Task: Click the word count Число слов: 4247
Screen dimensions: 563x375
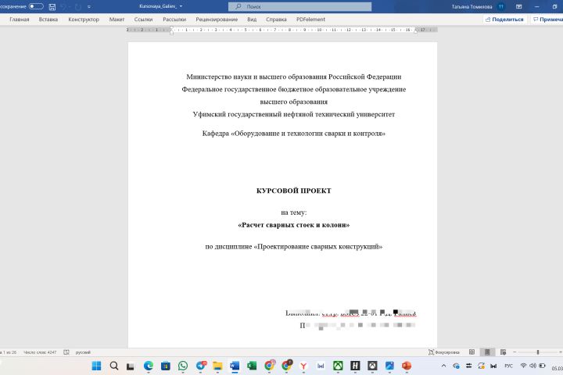Action: tap(40, 352)
